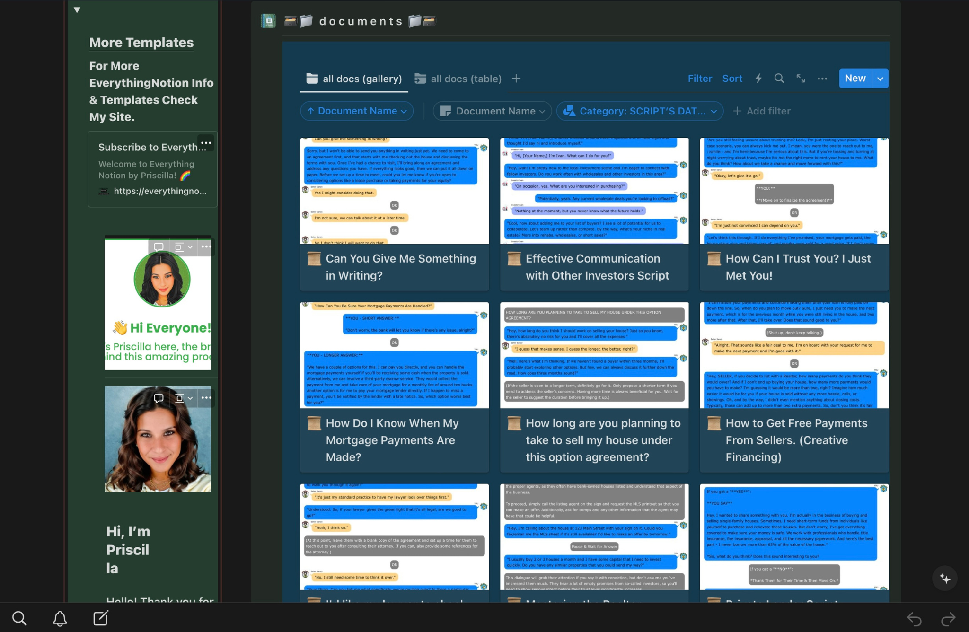Open the search icon in bottom bar
Viewport: 969px width, 632px height.
pos(19,618)
